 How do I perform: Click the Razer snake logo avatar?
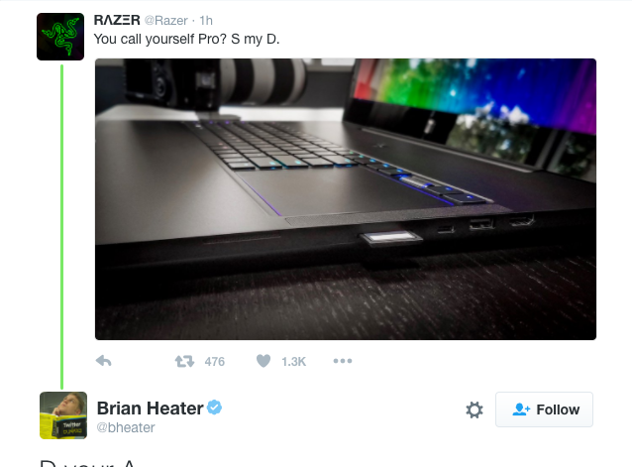pyautogui.click(x=60, y=37)
